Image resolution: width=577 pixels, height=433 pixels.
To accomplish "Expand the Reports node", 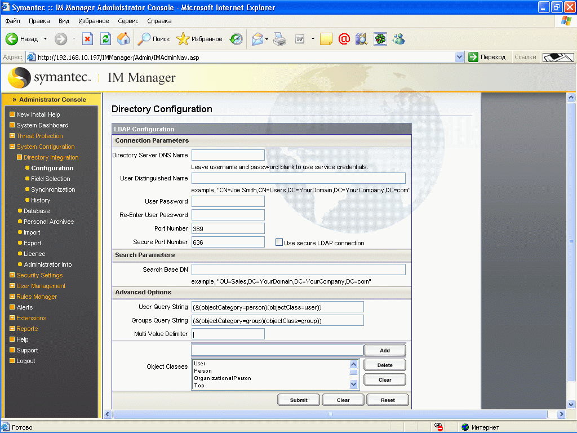I will click(12, 328).
